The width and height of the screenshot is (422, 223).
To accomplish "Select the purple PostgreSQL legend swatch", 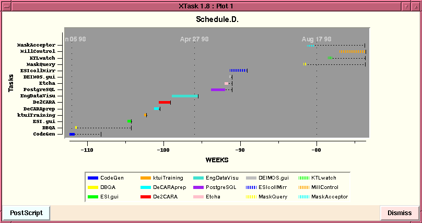I will click(198, 187).
